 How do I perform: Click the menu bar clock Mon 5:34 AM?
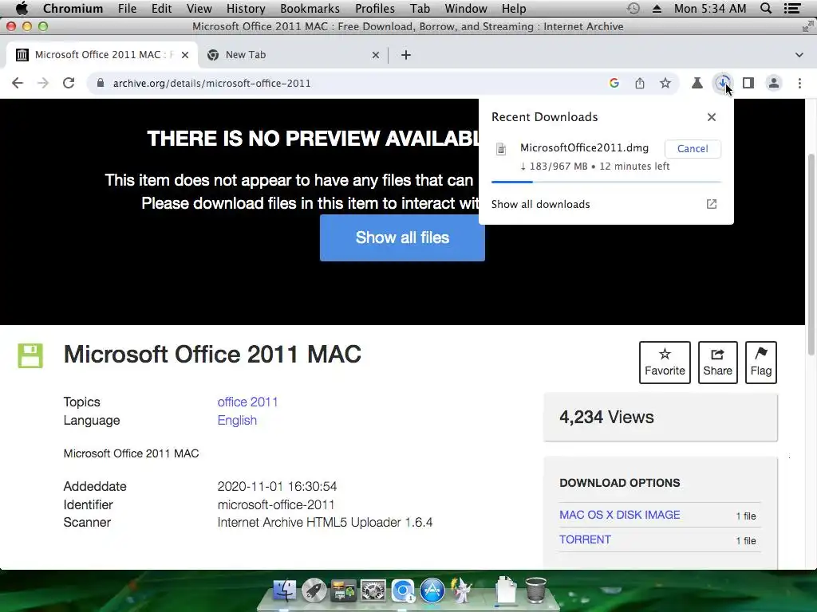(709, 8)
